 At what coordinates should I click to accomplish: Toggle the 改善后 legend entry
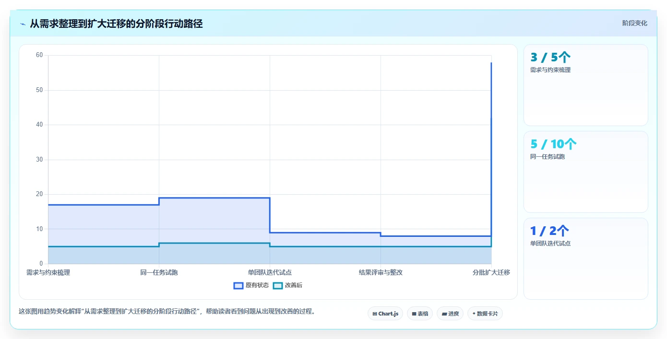(287, 285)
